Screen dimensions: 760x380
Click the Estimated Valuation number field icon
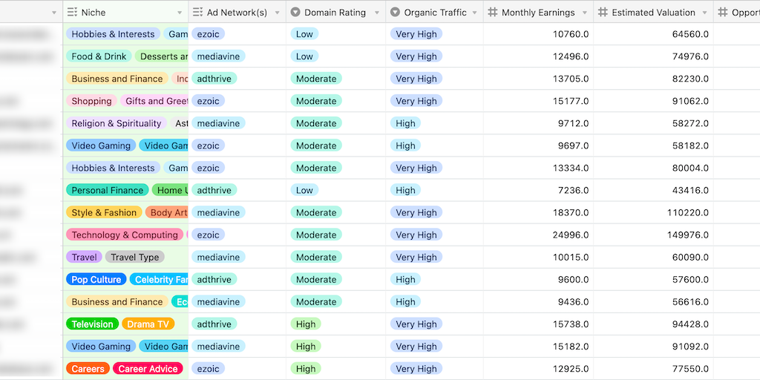click(x=603, y=13)
